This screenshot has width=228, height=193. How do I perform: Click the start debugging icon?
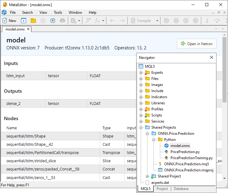tap(166, 21)
